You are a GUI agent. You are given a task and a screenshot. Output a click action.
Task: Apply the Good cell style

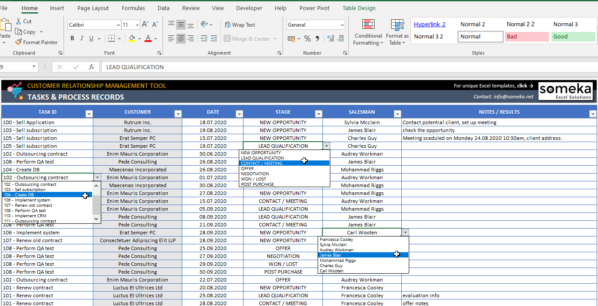573,37
